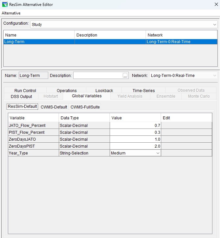
Task: Select the Time-Series tab
Action: [143, 90]
